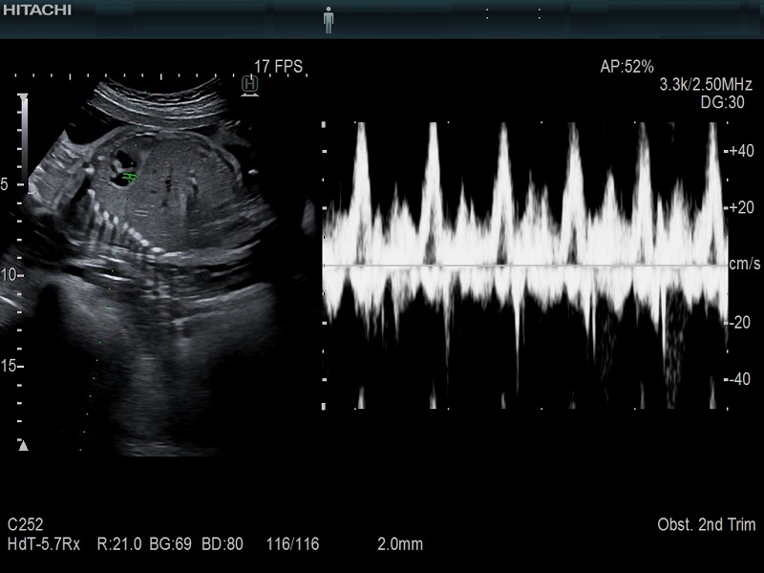This screenshot has width=764, height=573.
Task: Click the H orientation marker icon
Action: click(250, 85)
